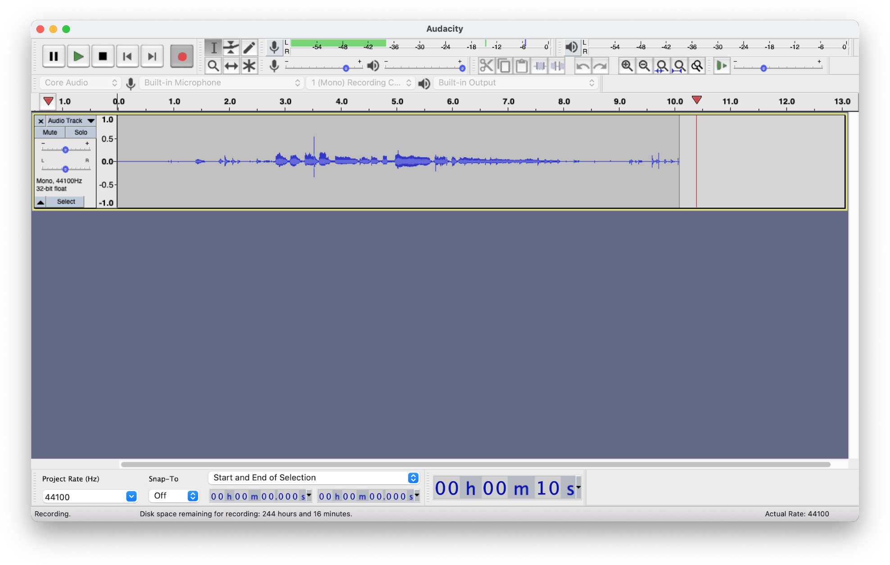
Task: Select the Zoom magnifier tool
Action: pos(213,66)
